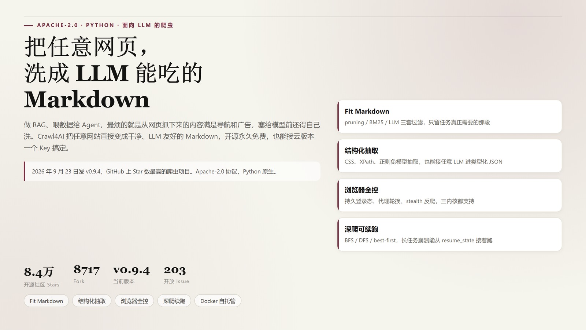Click the Fit Markdown pill tag
The width and height of the screenshot is (586, 330).
[x=46, y=301]
